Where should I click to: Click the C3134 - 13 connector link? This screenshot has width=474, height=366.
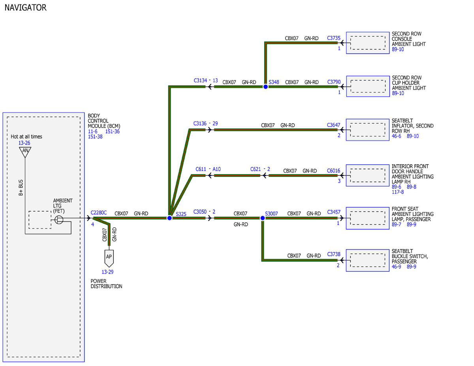tap(206, 81)
